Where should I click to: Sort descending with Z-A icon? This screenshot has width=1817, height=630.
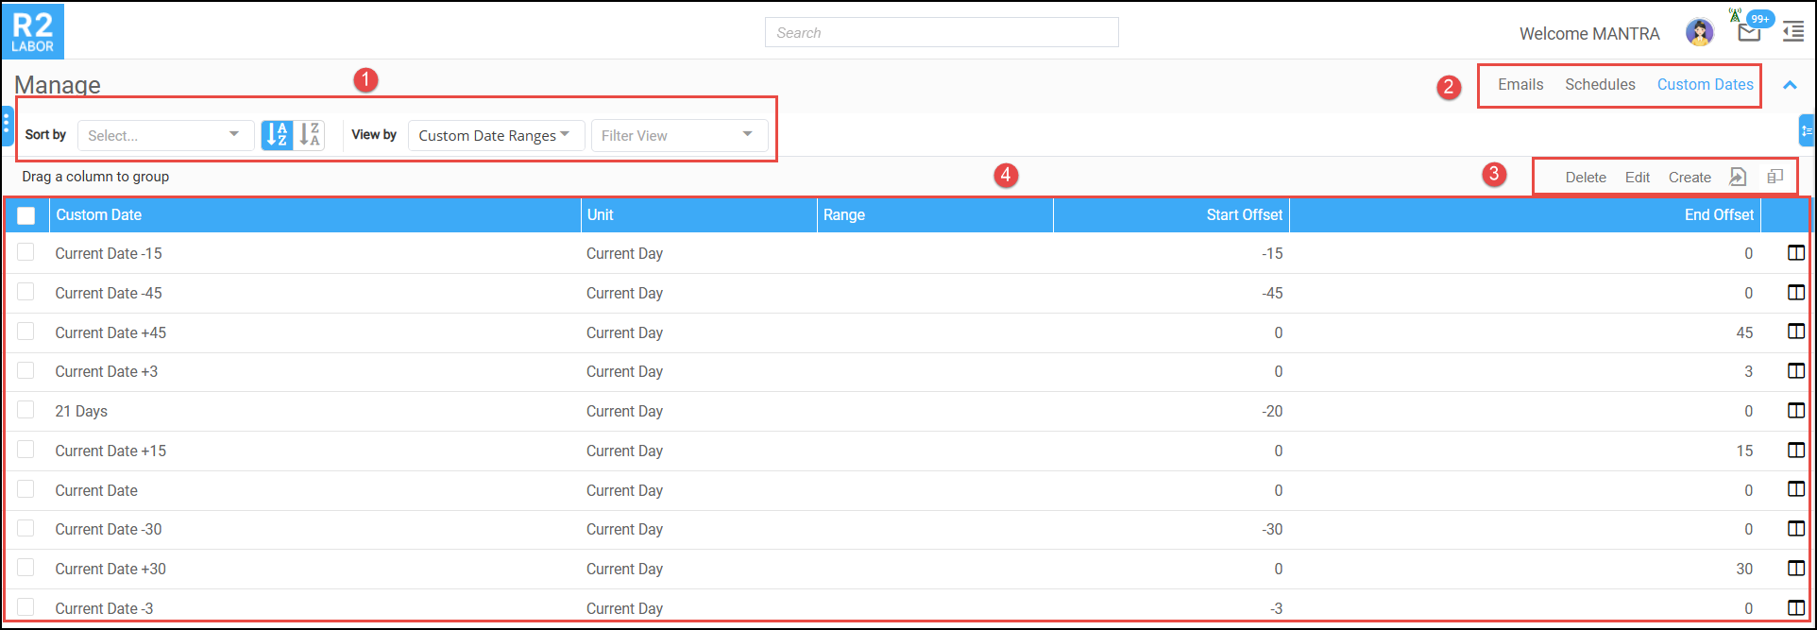(x=310, y=135)
